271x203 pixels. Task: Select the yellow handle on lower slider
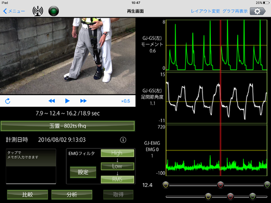(209, 196)
